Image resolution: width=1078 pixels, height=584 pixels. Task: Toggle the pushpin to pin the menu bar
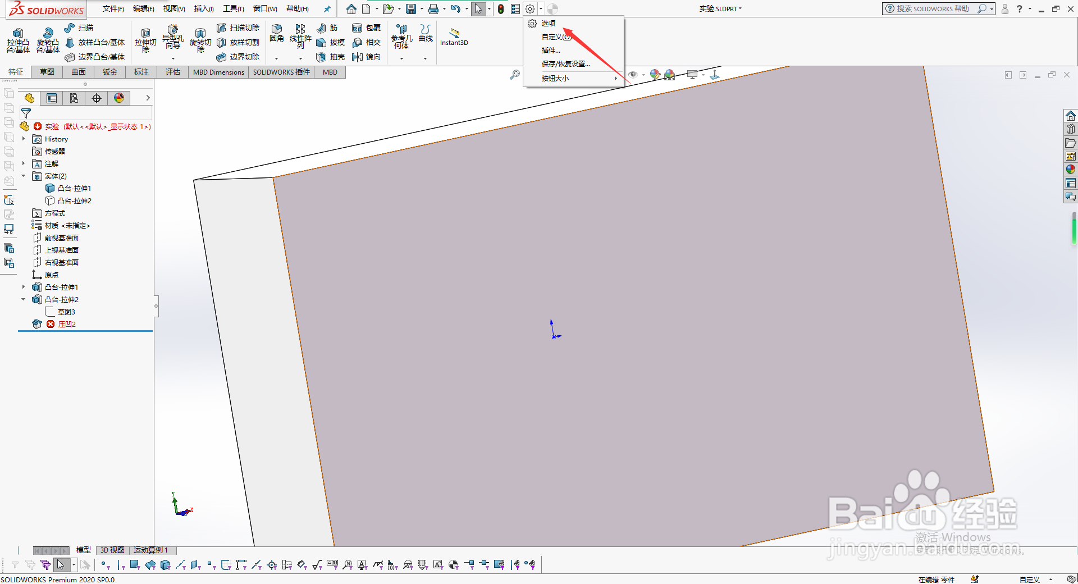(x=327, y=8)
